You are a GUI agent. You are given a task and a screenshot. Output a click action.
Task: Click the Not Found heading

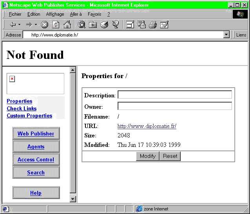click(35, 55)
